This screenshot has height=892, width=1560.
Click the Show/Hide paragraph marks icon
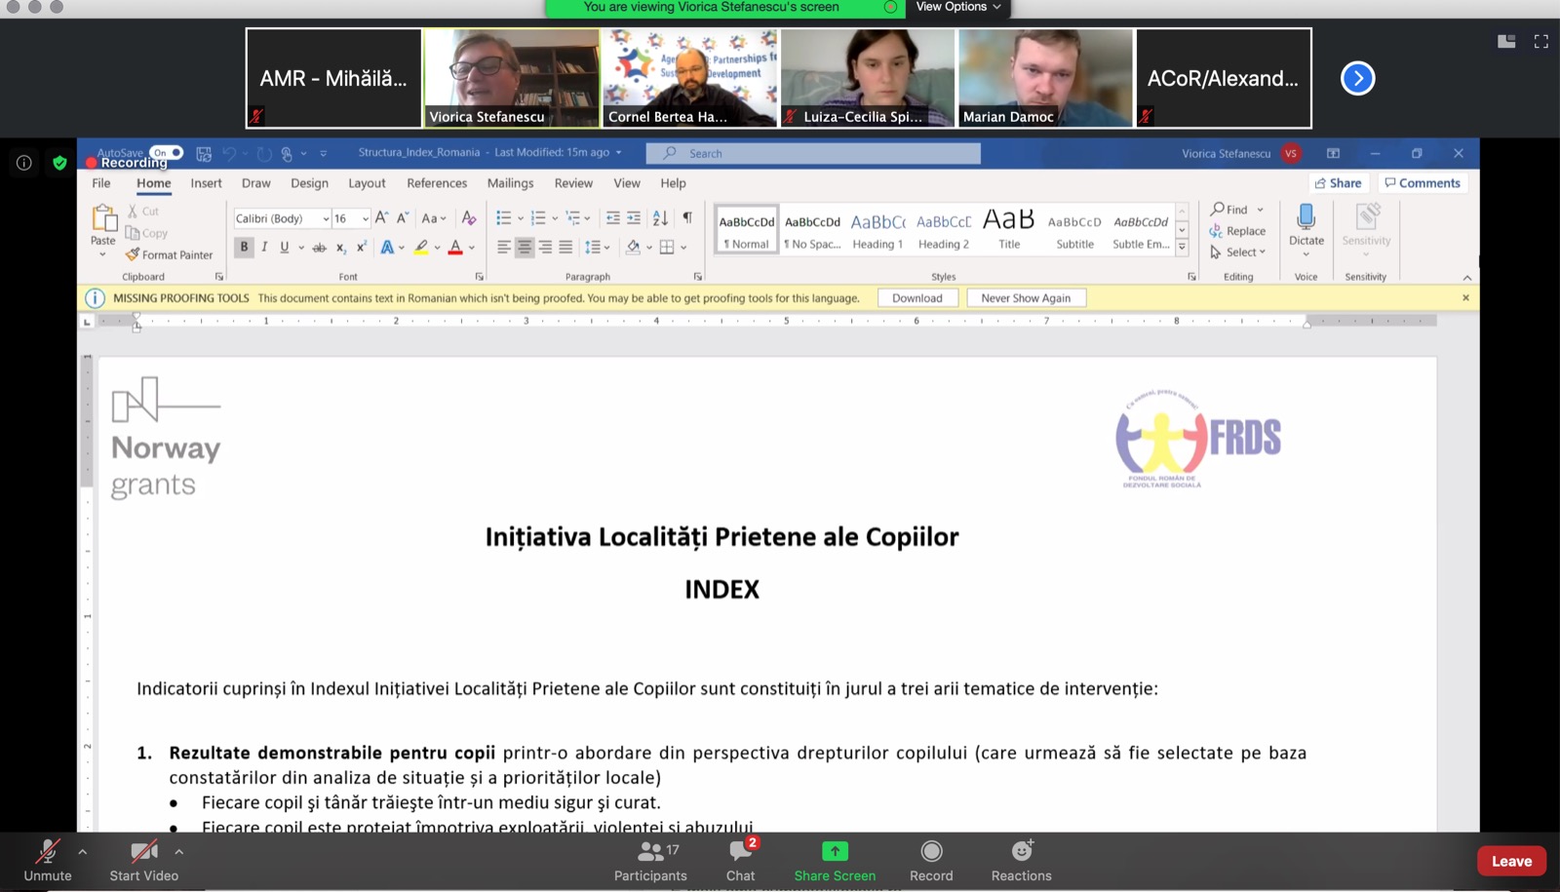click(x=687, y=217)
